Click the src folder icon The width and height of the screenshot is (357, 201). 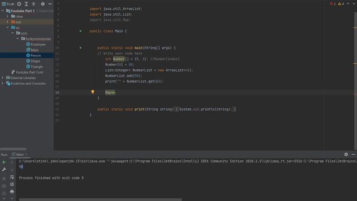[13, 27]
